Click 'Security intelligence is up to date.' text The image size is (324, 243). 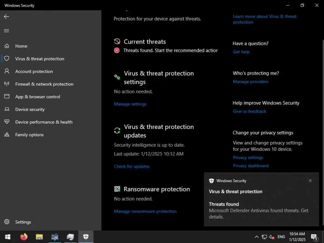coord(149,145)
